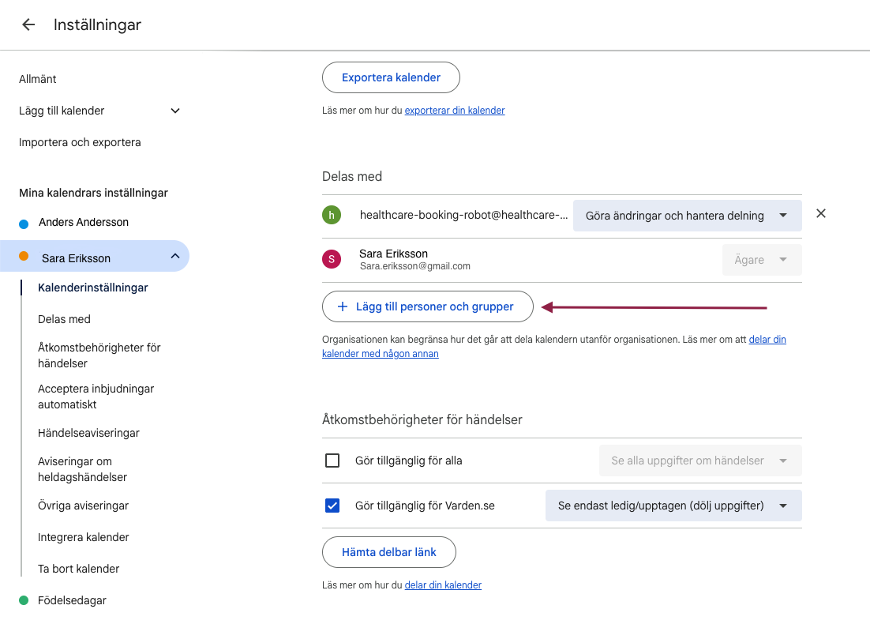Click the blue dot beside Anders Andersson
This screenshot has height=624, width=870.
pos(24,224)
